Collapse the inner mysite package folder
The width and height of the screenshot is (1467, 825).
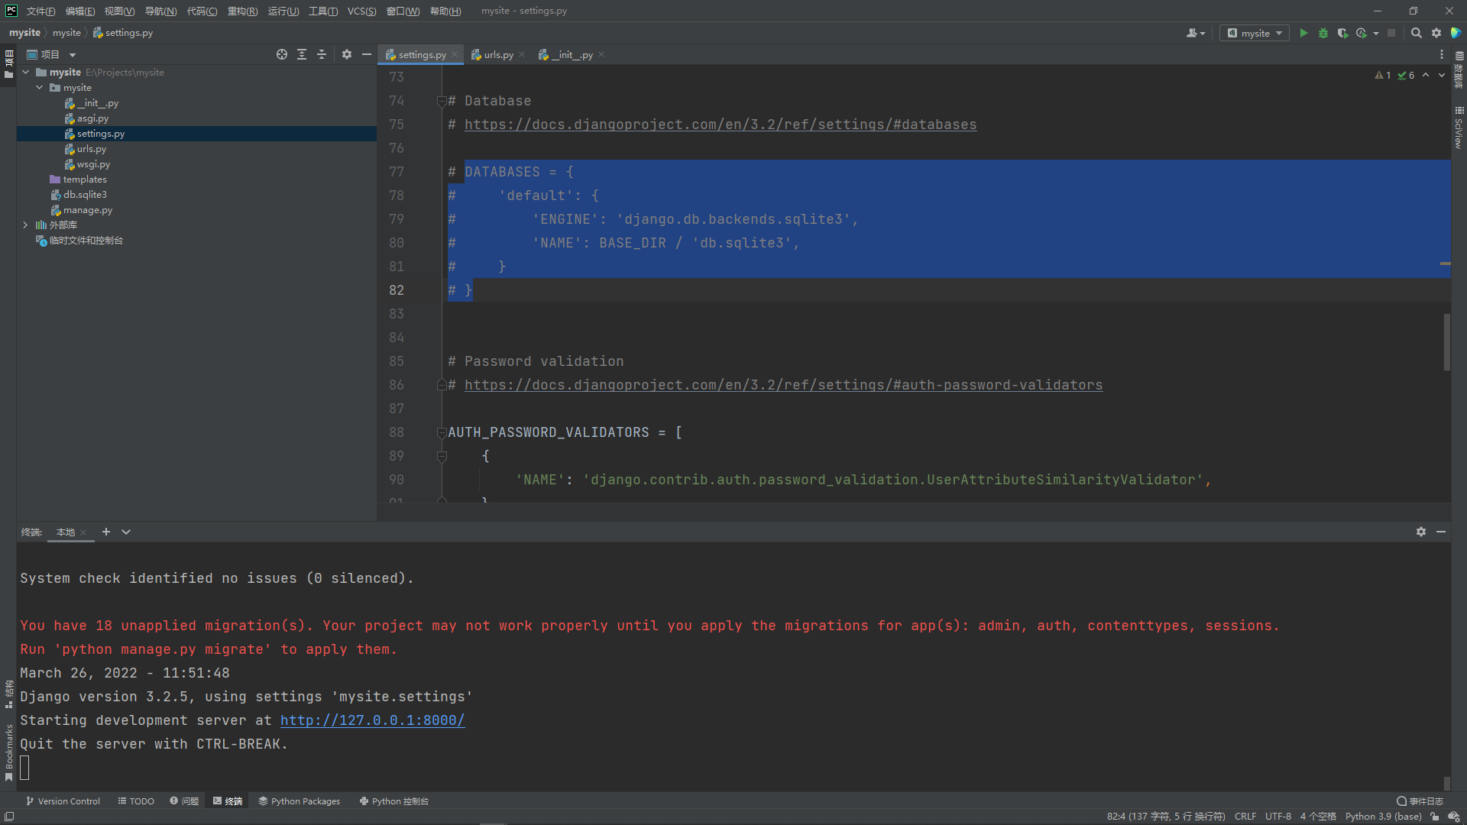[x=40, y=88]
